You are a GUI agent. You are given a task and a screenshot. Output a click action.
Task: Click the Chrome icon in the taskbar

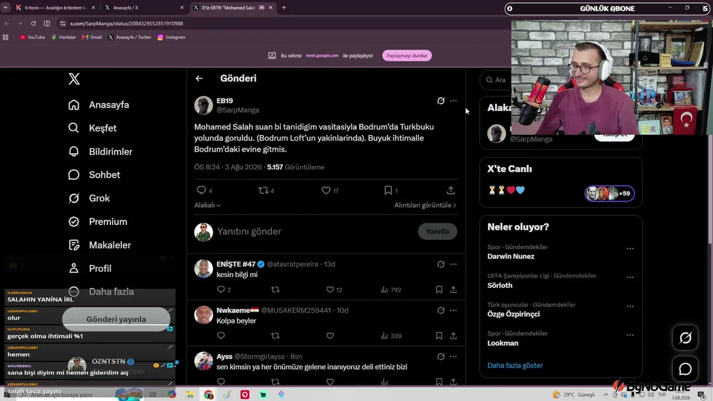click(x=208, y=395)
